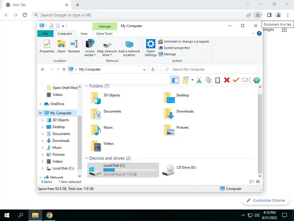This screenshot has height=221, width=294.
Task: Click Chrome icon on the taskbar
Action: click(x=49, y=215)
